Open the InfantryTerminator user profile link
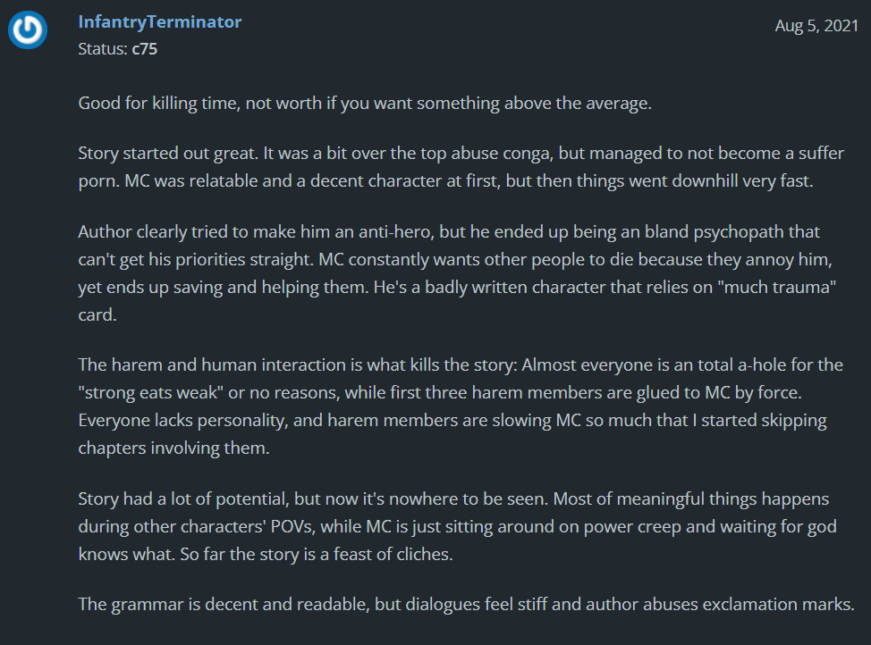 [159, 22]
